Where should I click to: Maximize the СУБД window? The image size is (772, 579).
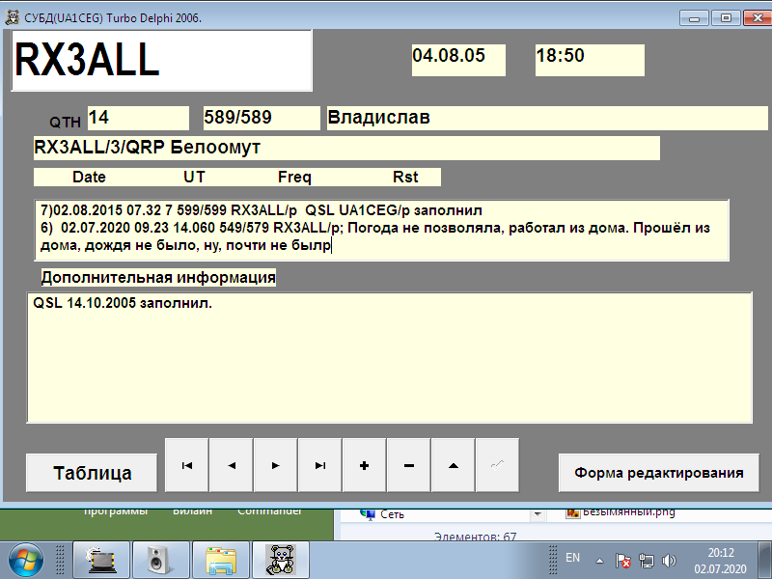pyautogui.click(x=726, y=18)
